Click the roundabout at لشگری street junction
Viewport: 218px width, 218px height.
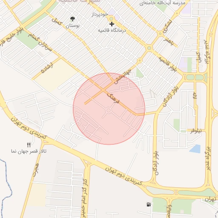(160, 34)
